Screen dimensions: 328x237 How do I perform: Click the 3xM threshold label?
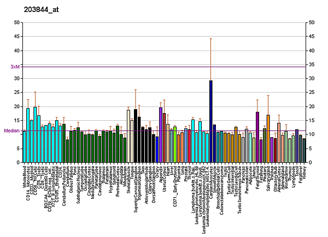click(x=15, y=67)
